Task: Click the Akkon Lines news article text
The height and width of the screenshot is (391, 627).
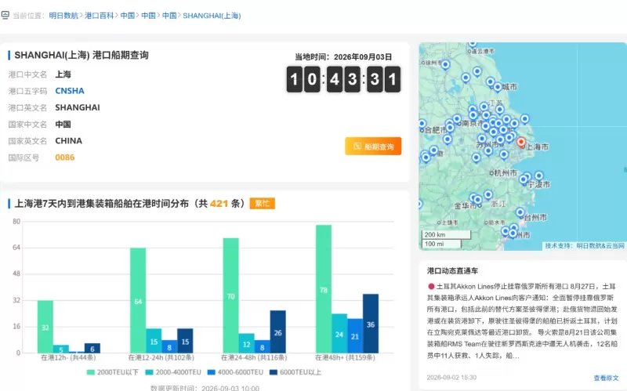Action: pyautogui.click(x=522, y=320)
